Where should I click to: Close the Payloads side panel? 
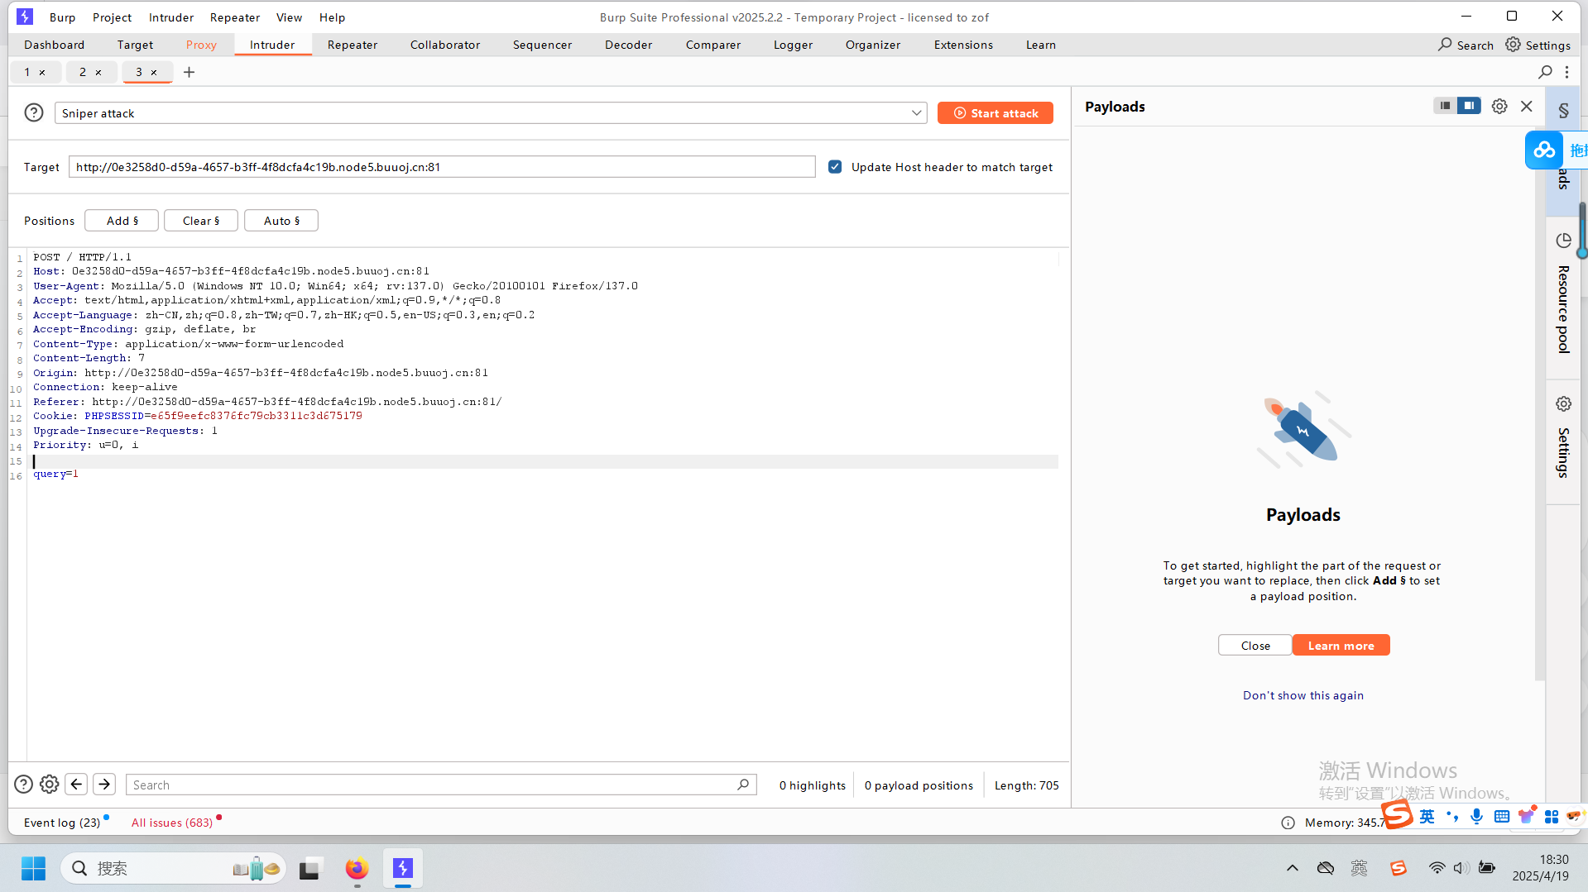click(1527, 106)
